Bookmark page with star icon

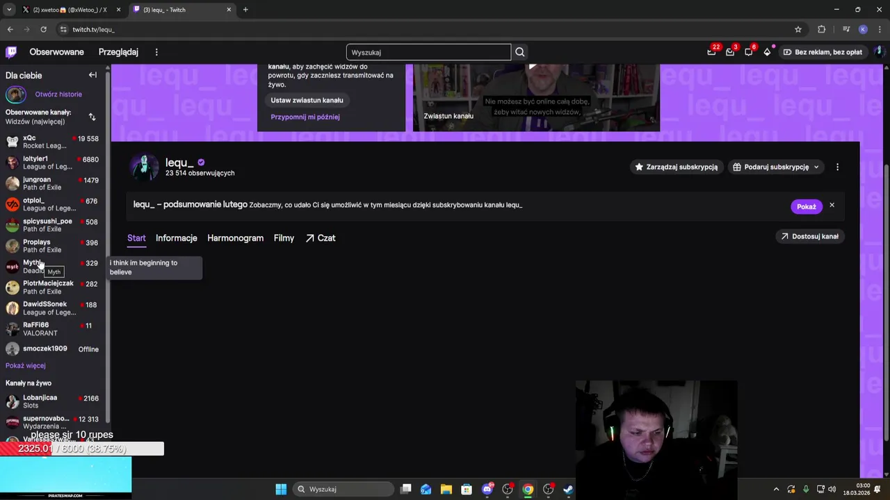tap(798, 29)
